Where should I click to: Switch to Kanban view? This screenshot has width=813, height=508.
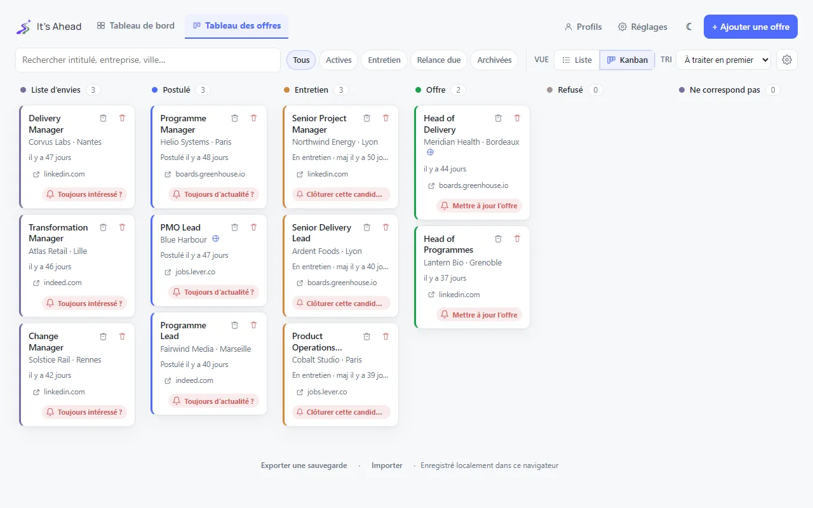point(628,60)
